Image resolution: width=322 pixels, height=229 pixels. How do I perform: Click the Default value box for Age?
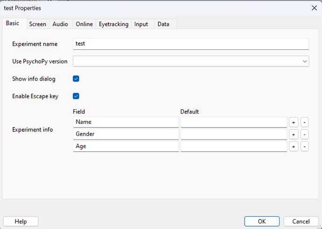pos(234,146)
